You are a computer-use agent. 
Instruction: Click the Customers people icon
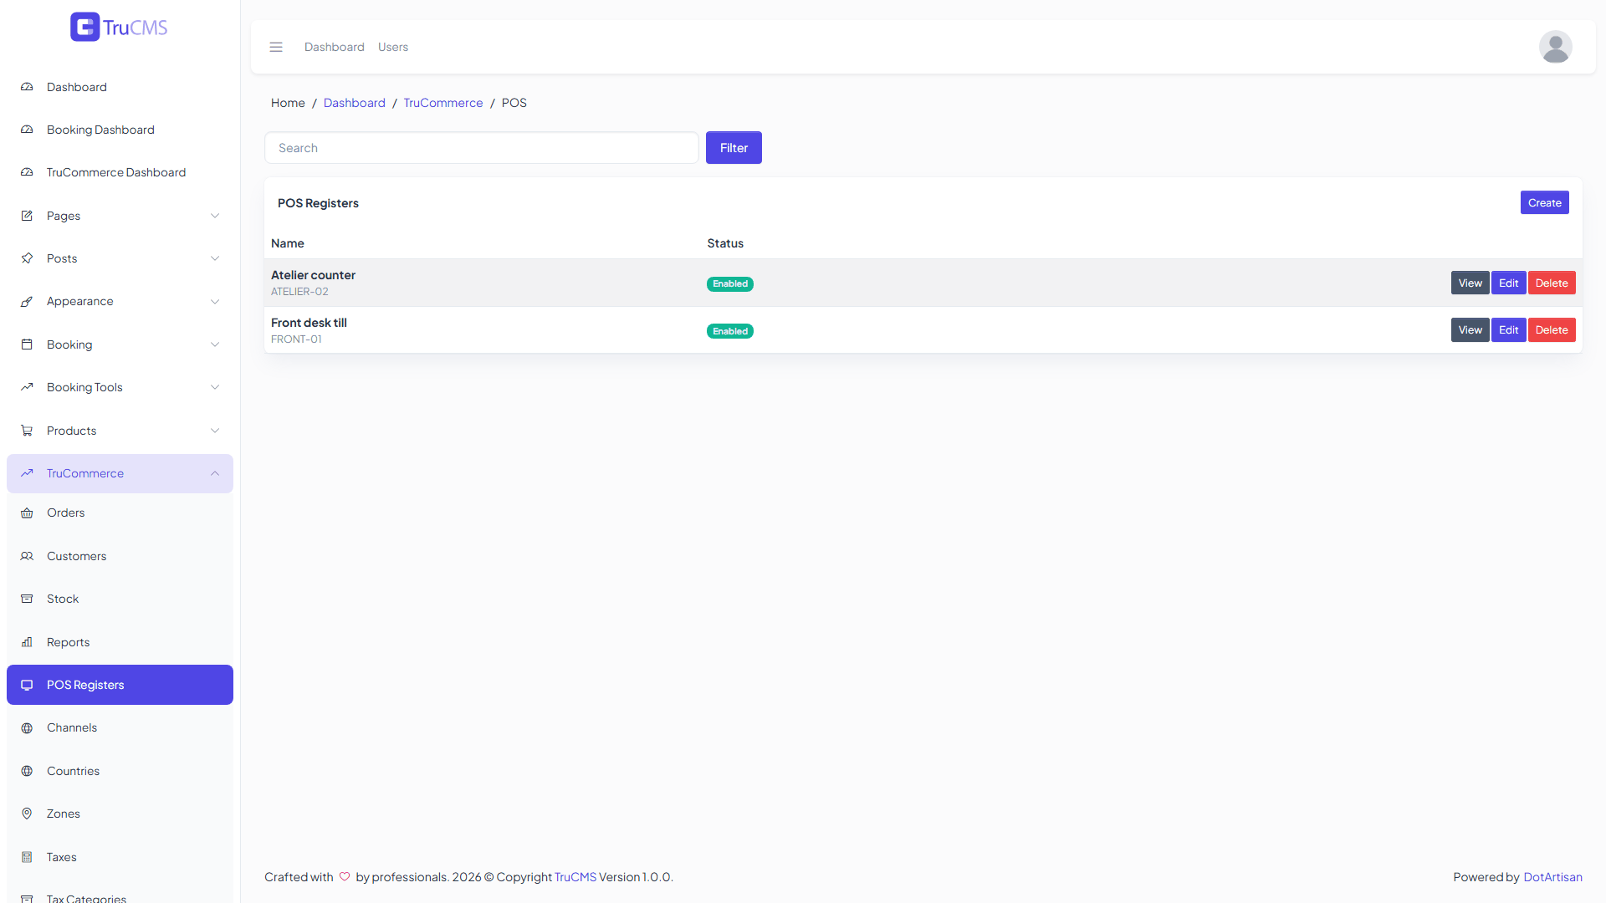pyautogui.click(x=27, y=556)
